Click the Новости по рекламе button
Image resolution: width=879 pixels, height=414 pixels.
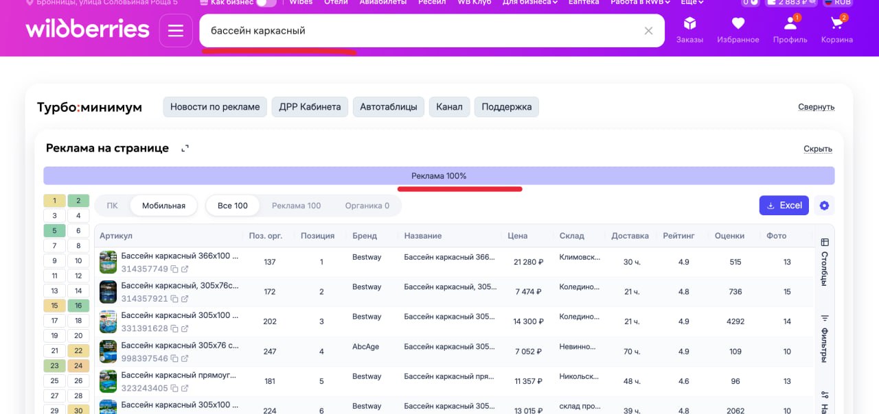pos(215,107)
